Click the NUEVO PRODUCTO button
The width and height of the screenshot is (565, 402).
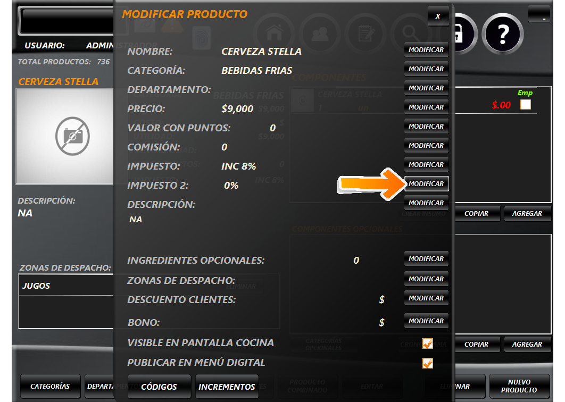coord(519,386)
